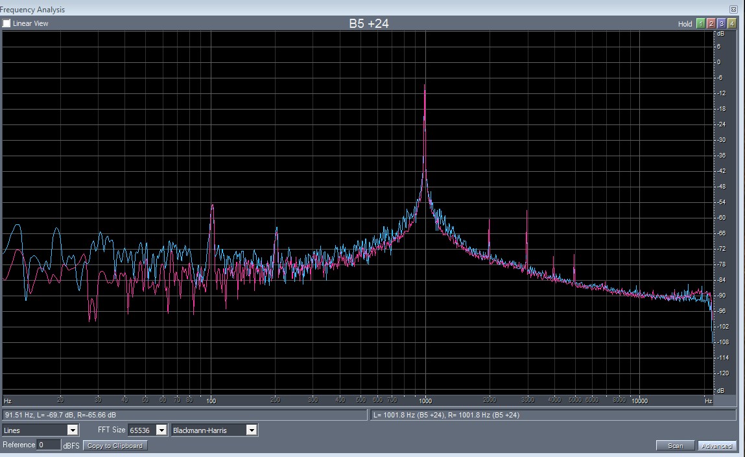Click the 10000 label on frequency axis

click(x=639, y=401)
